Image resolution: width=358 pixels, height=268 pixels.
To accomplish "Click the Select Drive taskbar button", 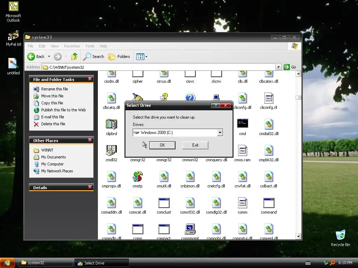I will coord(102,263).
